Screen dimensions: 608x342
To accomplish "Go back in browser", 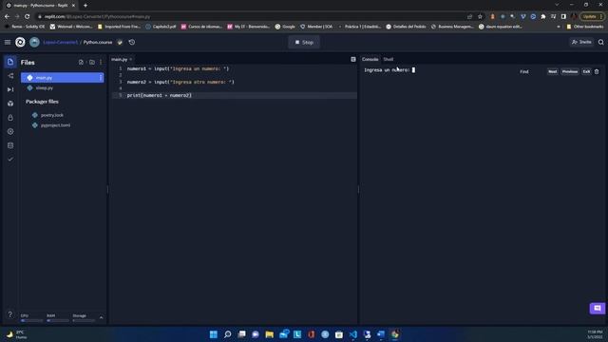I will (7, 17).
